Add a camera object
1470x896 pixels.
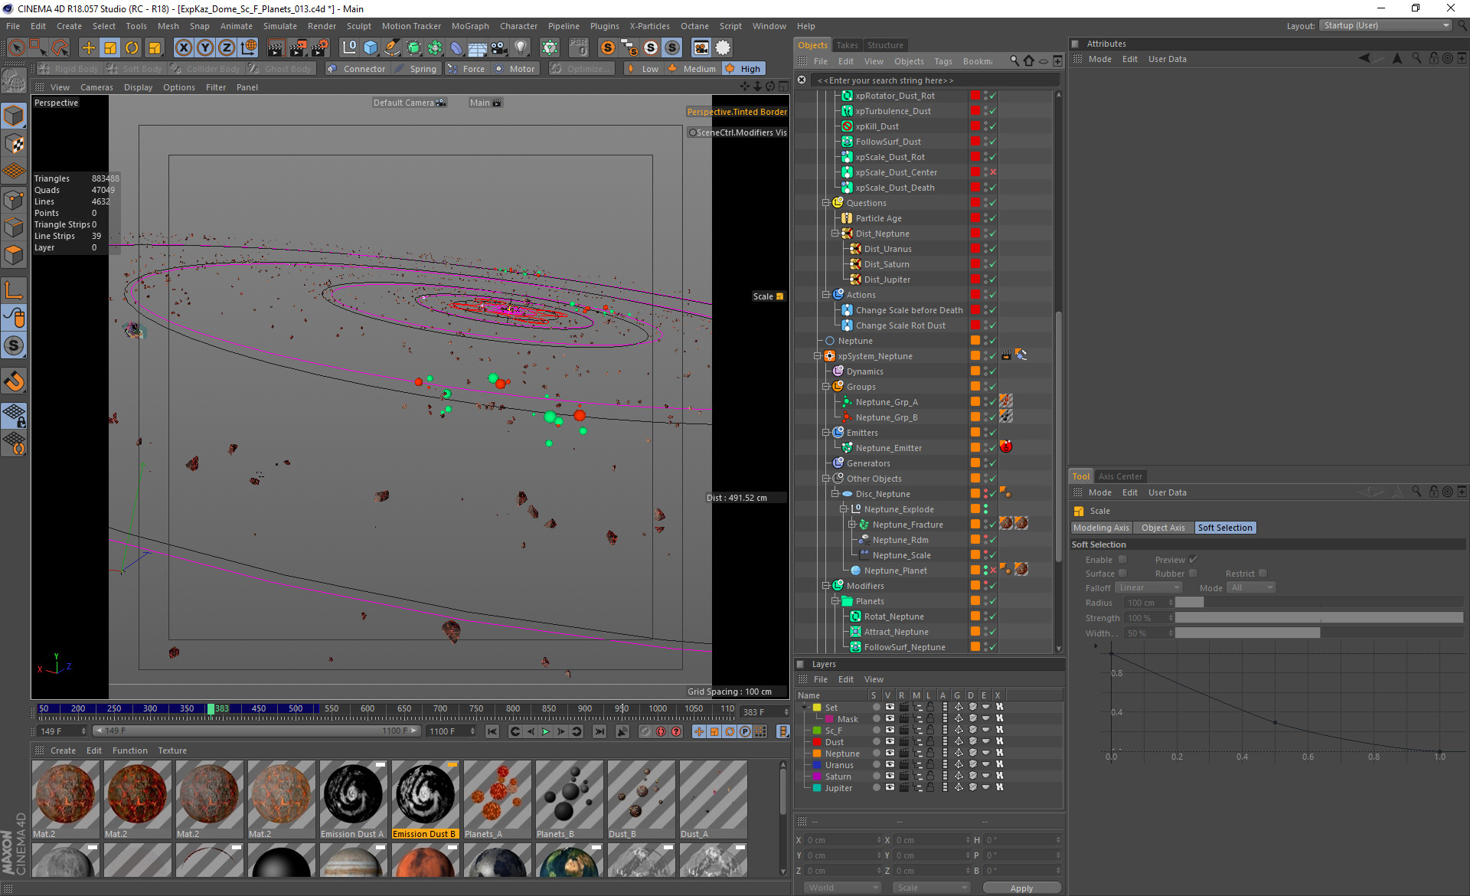click(499, 47)
